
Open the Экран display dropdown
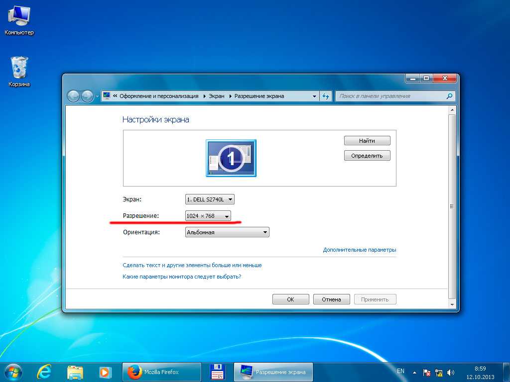pos(210,199)
